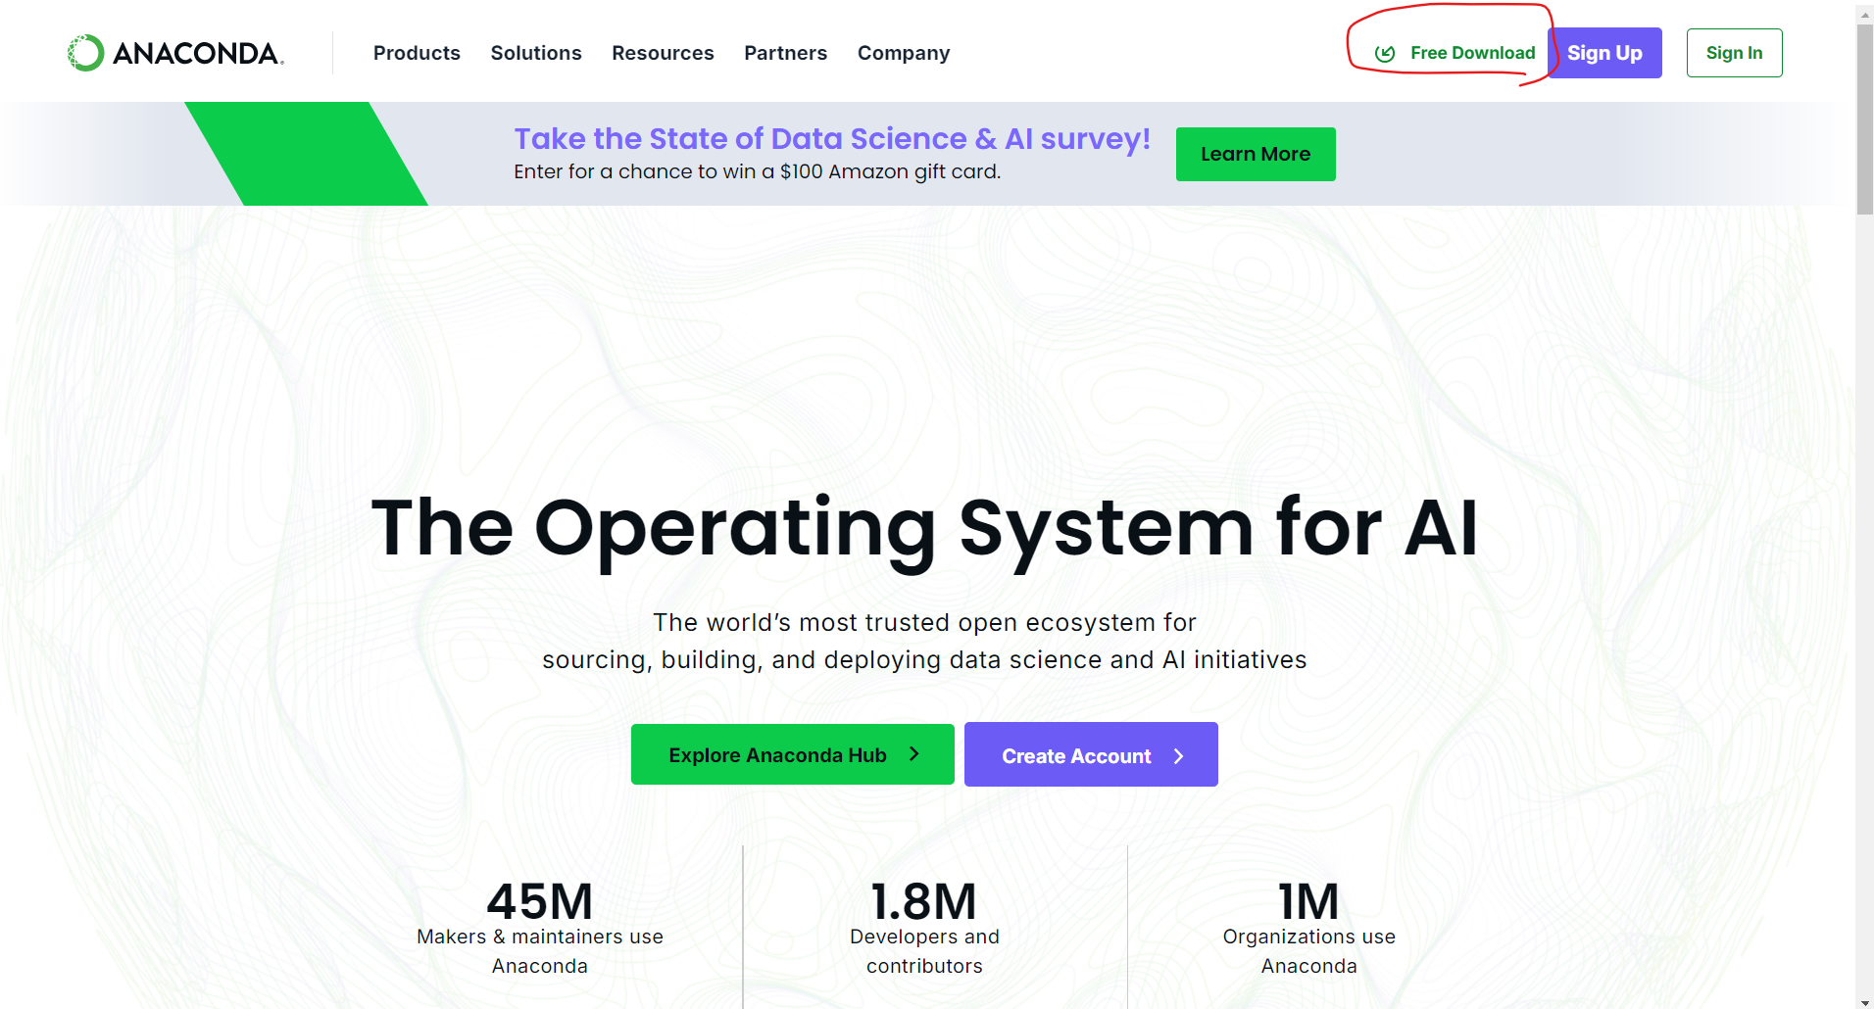The width and height of the screenshot is (1874, 1009).
Task: Click the '45M' statistic text
Action: coord(540,901)
